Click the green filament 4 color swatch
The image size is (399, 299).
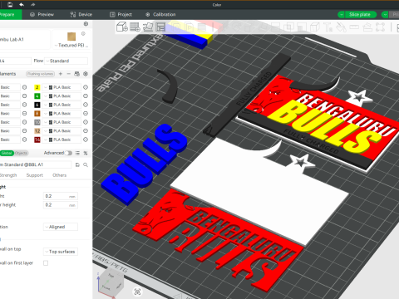[37, 96]
